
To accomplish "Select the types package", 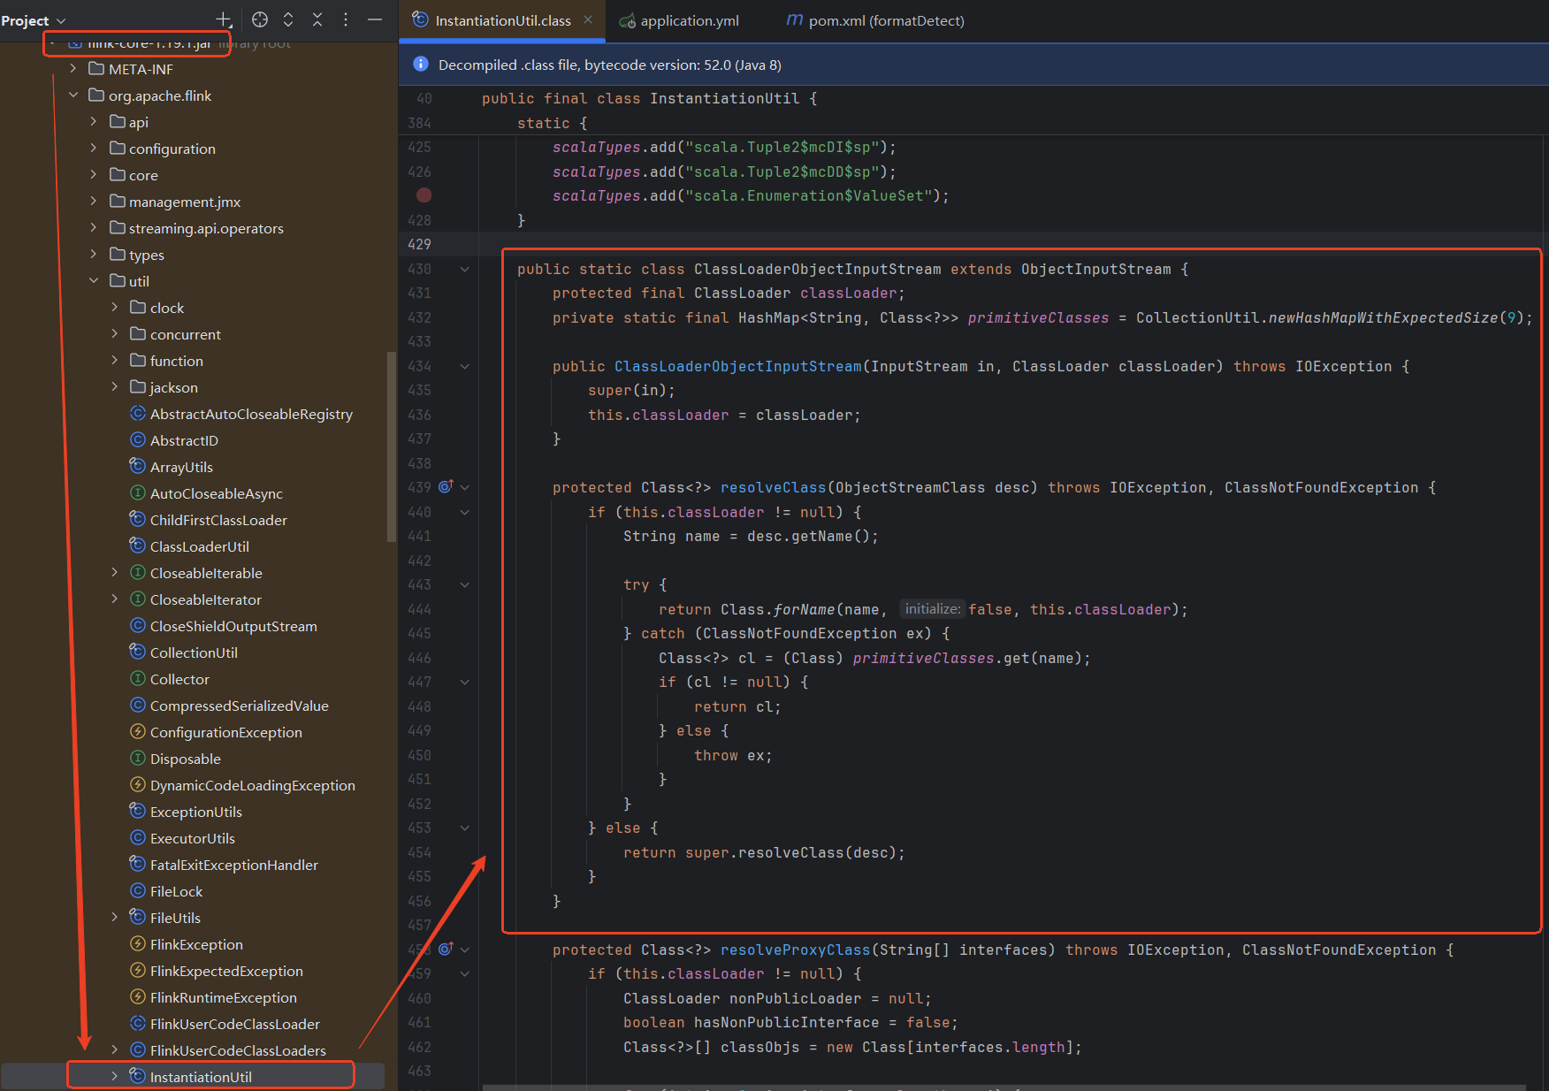I will 147,255.
